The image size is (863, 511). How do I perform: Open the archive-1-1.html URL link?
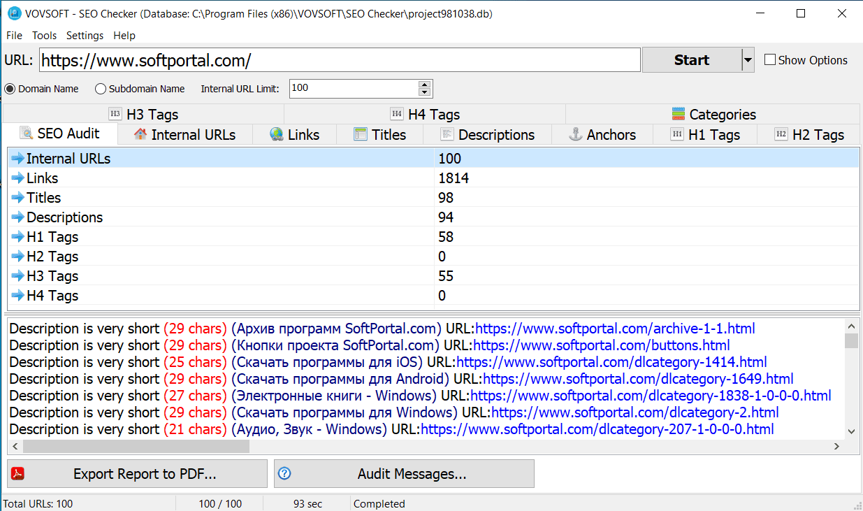click(x=615, y=329)
